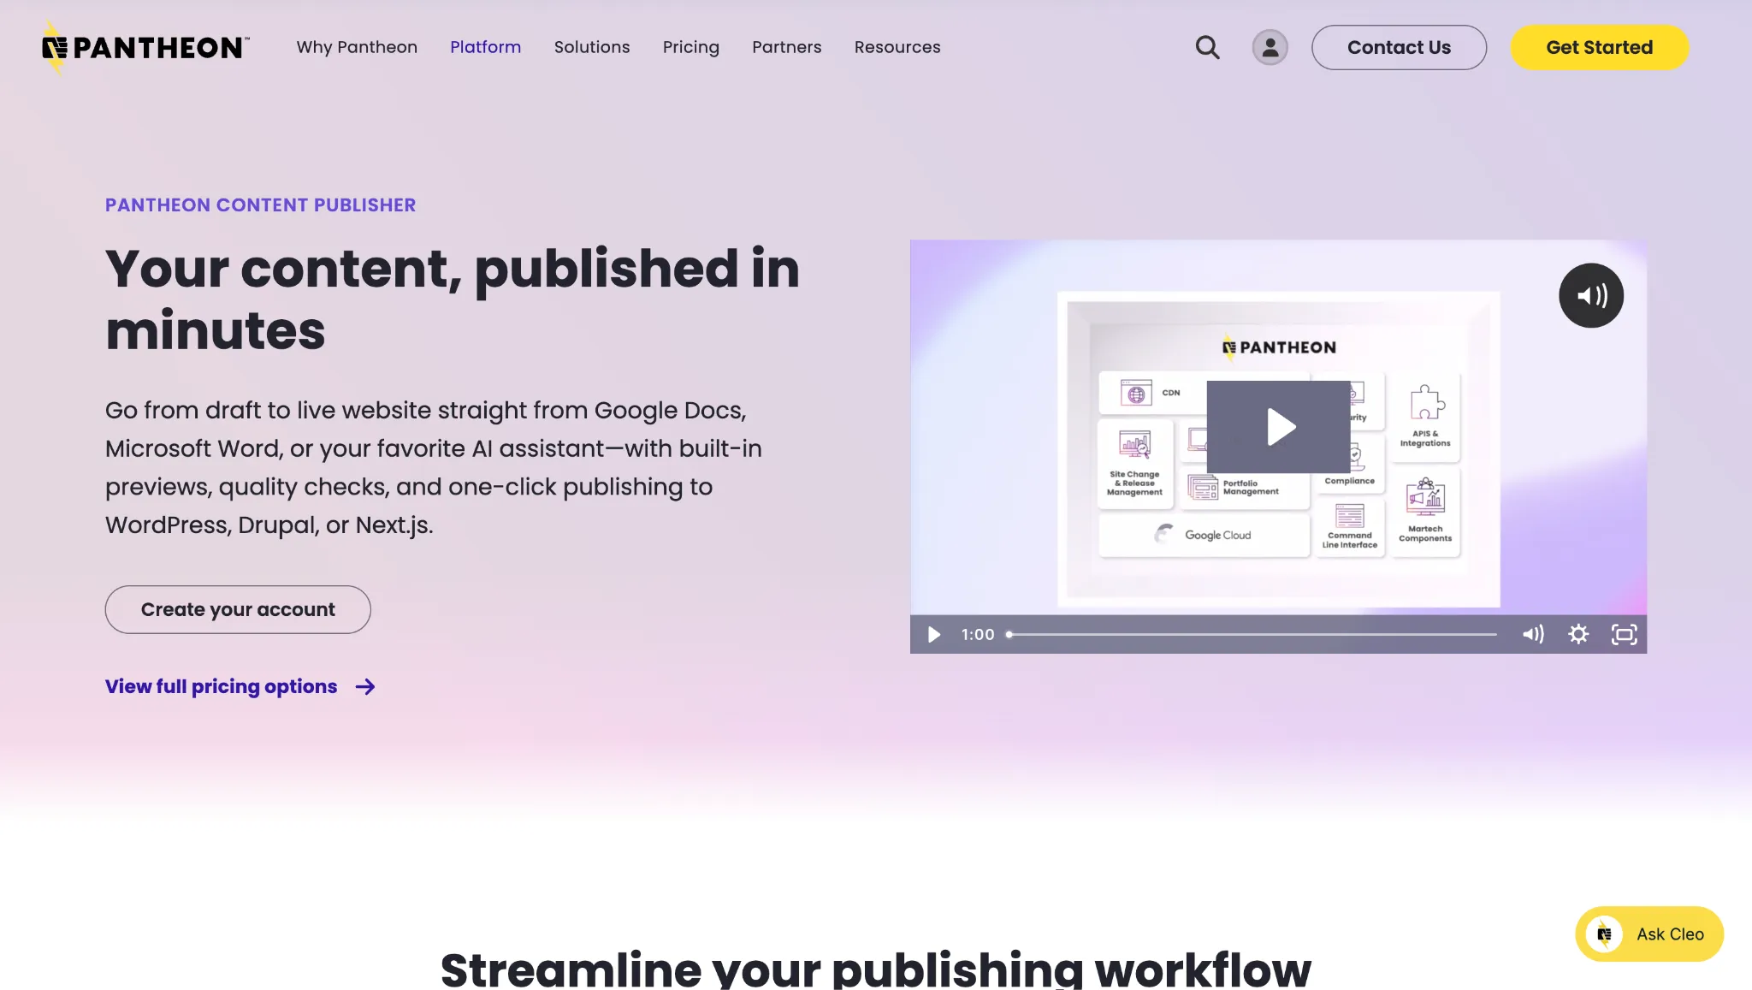Open video settings gear icon
The height and width of the screenshot is (990, 1752).
(x=1578, y=634)
